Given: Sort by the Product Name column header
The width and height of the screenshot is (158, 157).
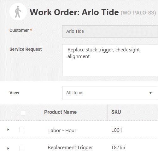Looking at the screenshot, I should [60, 112].
